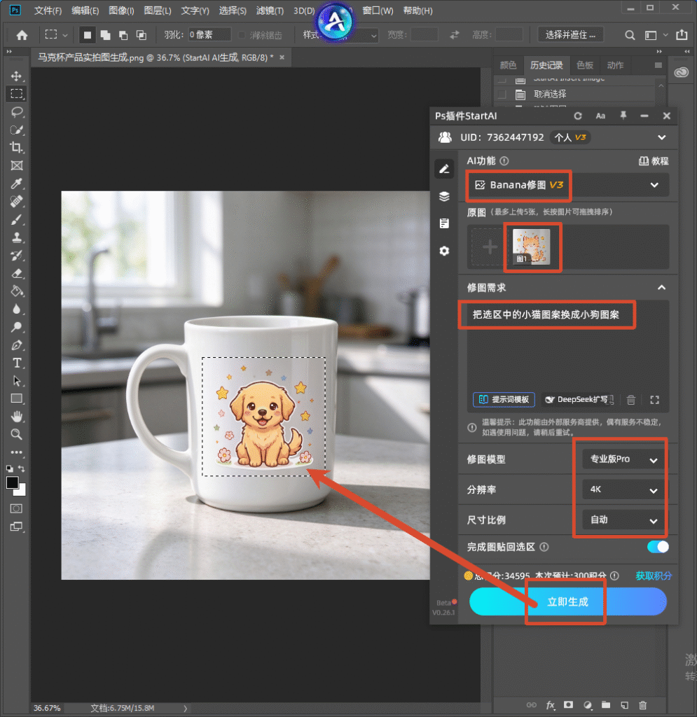
Task: Click the search magnifier in options bar
Action: (630, 35)
